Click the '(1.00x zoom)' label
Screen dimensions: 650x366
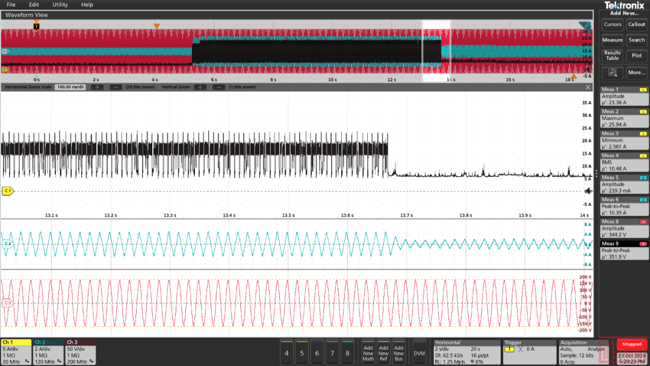[242, 87]
